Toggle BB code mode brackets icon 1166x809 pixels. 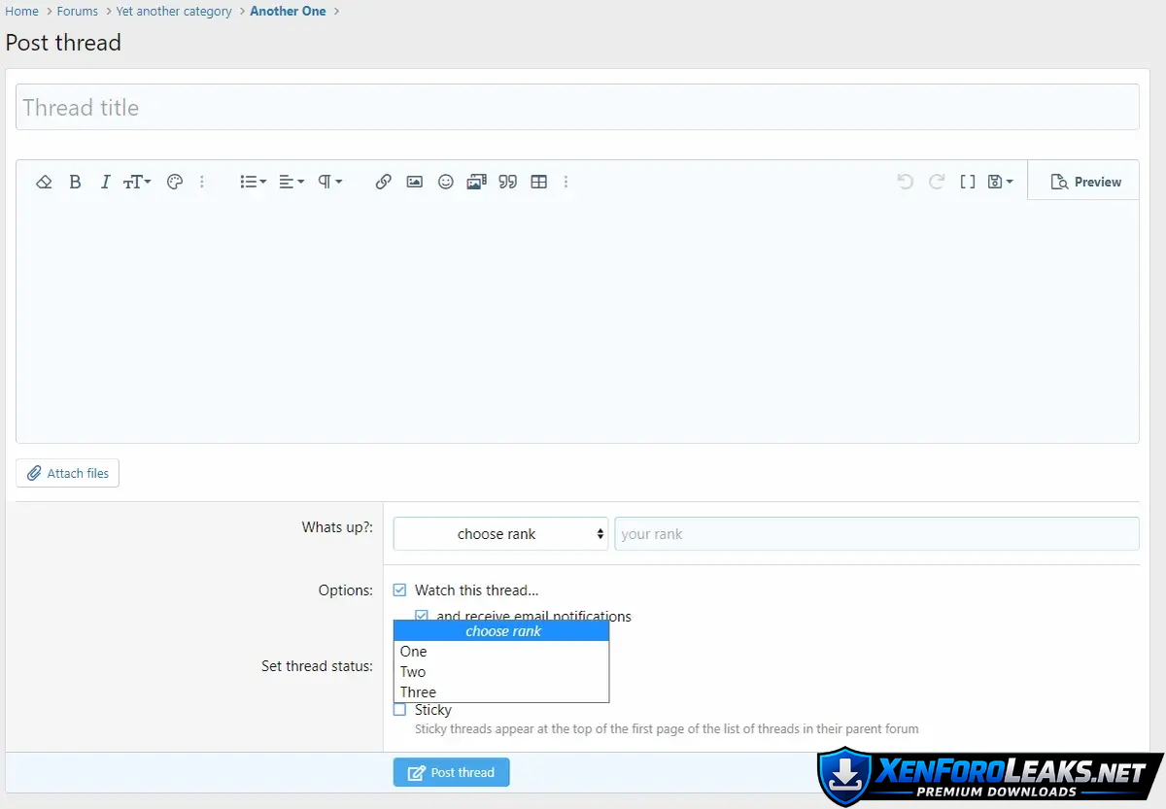coord(968,182)
